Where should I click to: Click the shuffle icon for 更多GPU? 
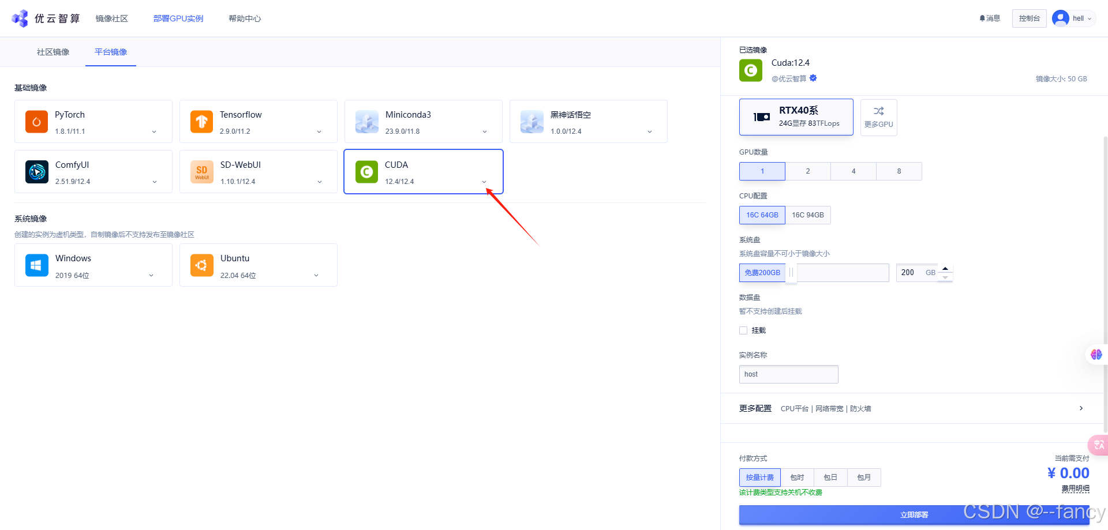[878, 111]
